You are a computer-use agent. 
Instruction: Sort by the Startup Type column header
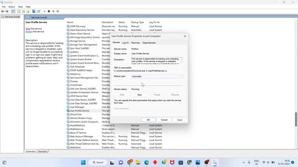(137, 22)
